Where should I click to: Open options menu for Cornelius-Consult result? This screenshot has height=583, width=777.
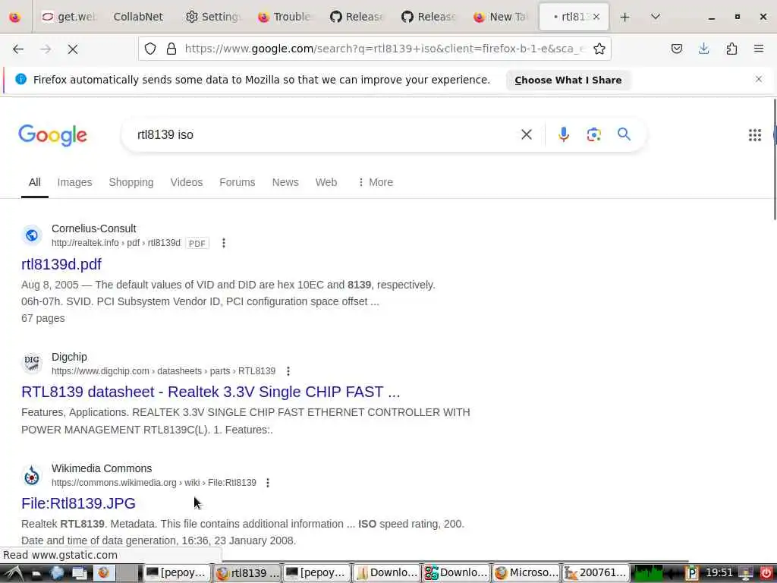224,243
